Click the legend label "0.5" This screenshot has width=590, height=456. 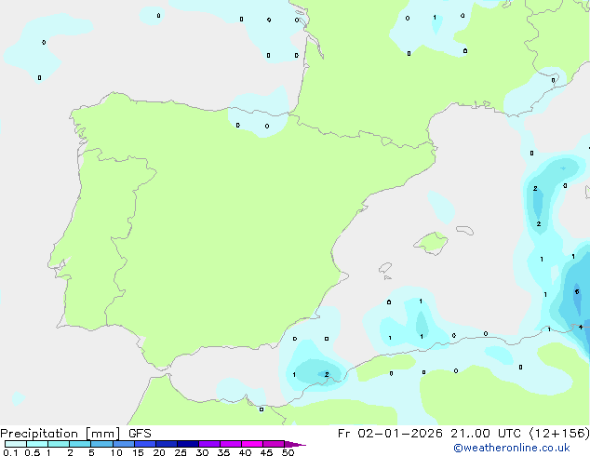[33, 452]
